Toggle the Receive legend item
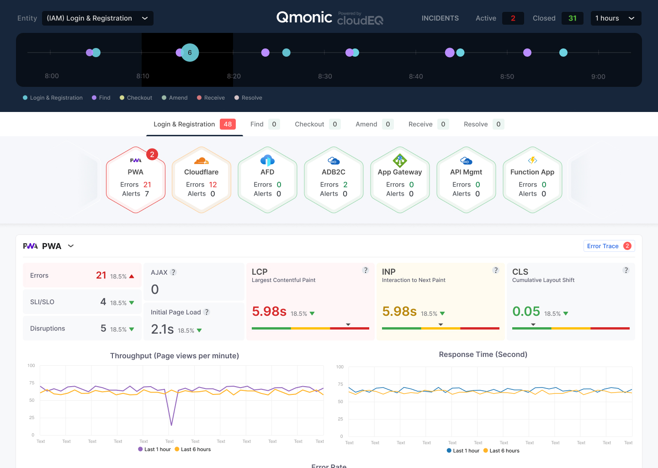Viewport: 658px width, 468px height. 211,98
